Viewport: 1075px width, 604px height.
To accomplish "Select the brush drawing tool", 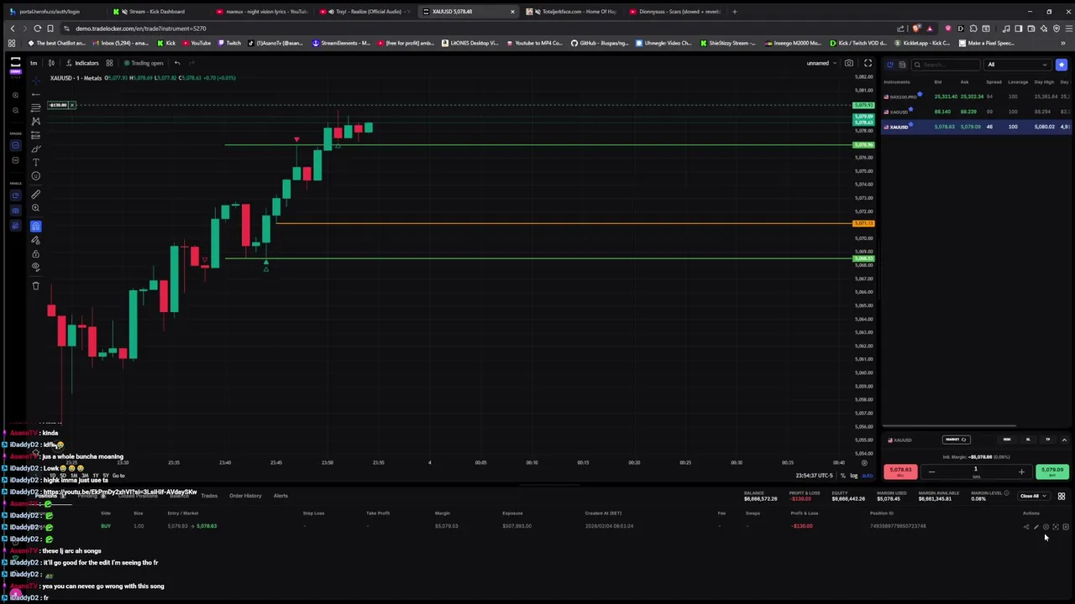I will 35,148.
